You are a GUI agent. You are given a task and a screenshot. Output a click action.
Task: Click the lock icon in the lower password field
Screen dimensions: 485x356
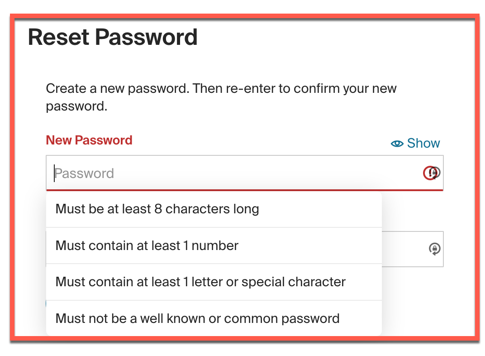pyautogui.click(x=434, y=249)
